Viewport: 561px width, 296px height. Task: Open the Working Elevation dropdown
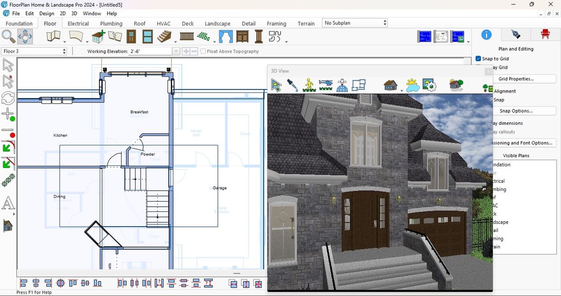coord(175,51)
